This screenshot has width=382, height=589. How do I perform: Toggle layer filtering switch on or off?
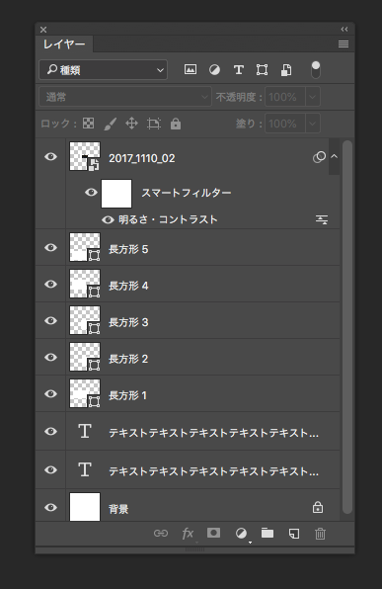316,70
